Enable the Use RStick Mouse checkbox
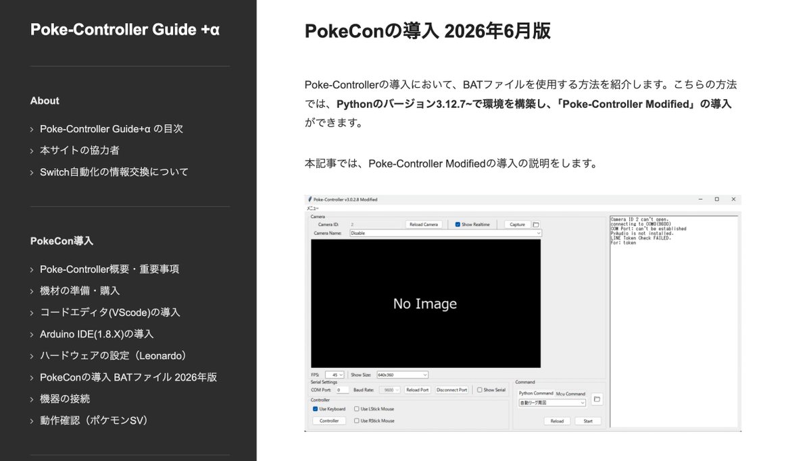The image size is (811, 461). point(357,421)
